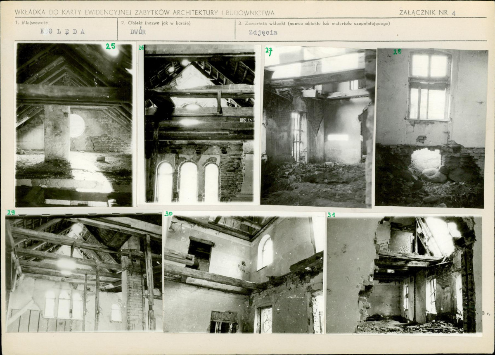Select photo 29 showing roof timber beams
Screen dimensions: 495x355
coord(84,272)
